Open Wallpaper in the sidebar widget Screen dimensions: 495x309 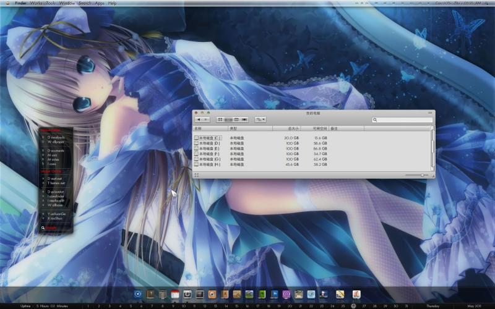[x=56, y=142]
